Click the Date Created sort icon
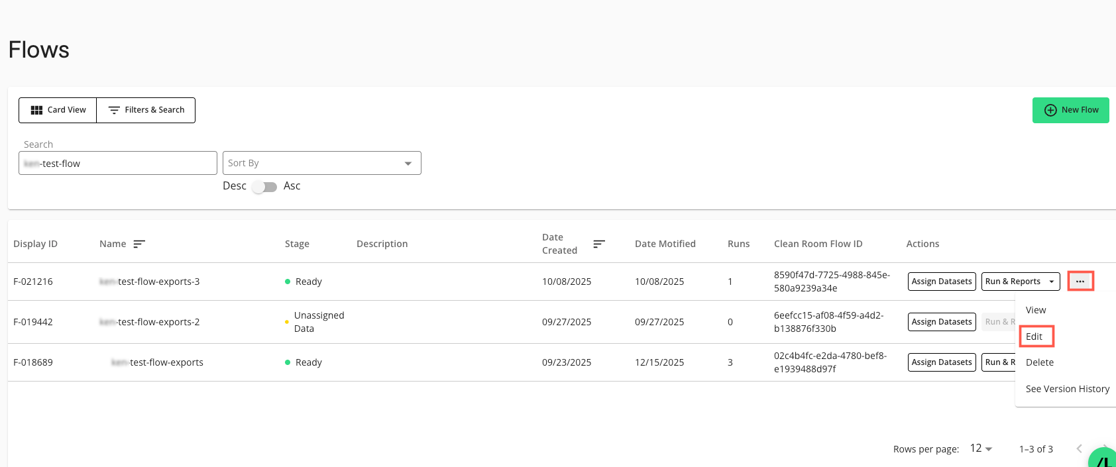 pyautogui.click(x=599, y=244)
